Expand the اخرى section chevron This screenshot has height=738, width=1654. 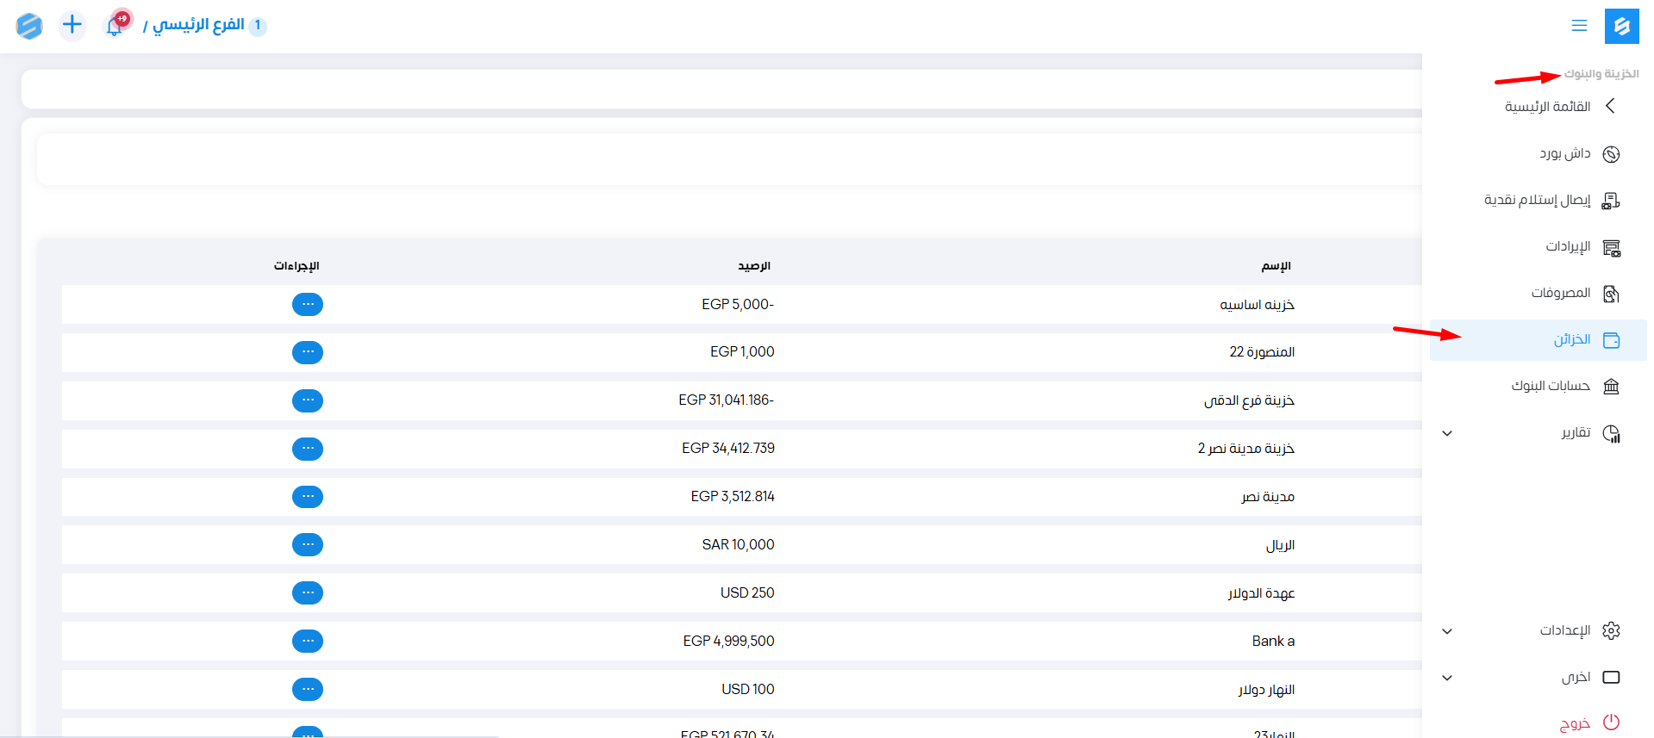(1447, 678)
